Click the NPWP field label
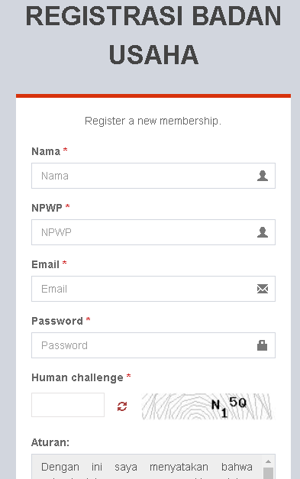 [47, 208]
